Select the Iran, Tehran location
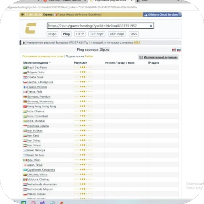 [x=34, y=145]
